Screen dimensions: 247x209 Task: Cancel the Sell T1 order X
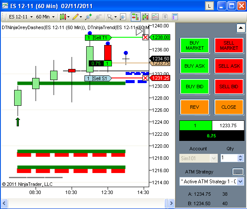coord(145,37)
